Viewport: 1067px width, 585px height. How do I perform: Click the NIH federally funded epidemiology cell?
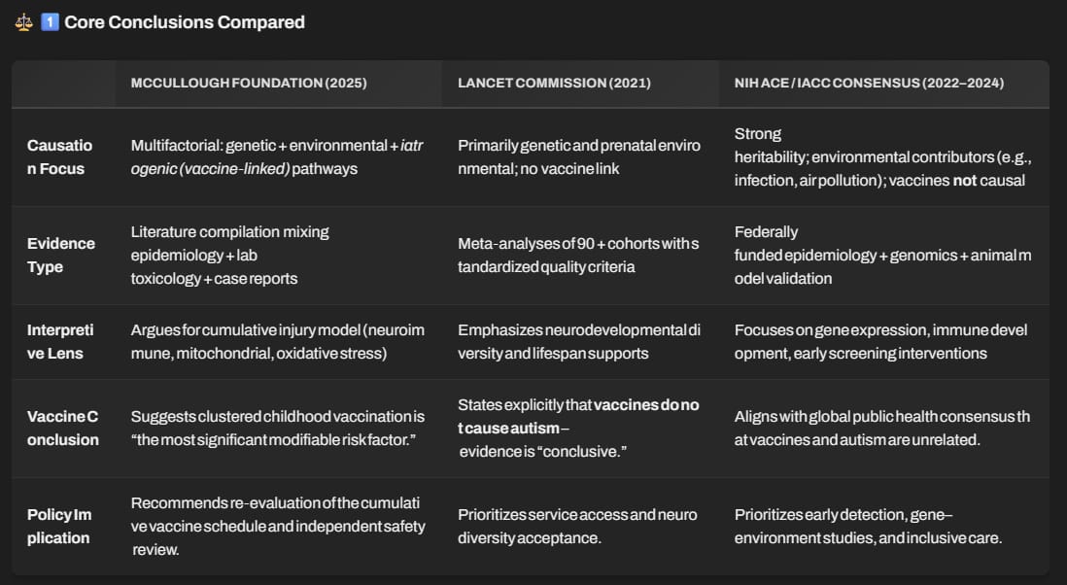tap(882, 255)
